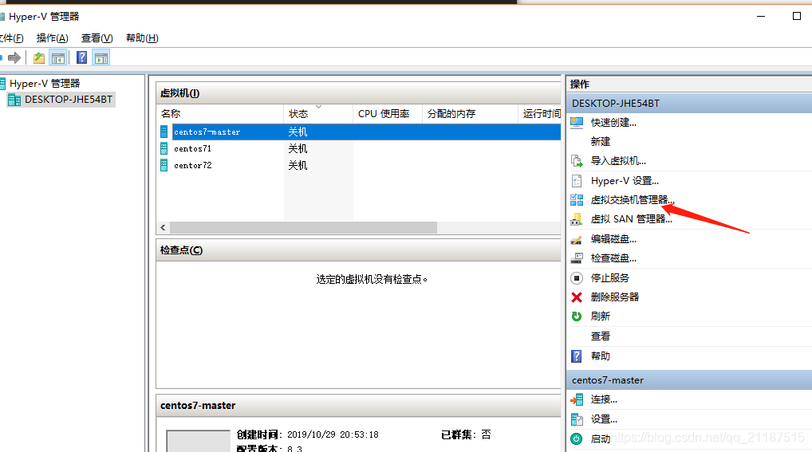
Task: Click the left arrow of VM list scrollbar
Action: click(x=164, y=228)
